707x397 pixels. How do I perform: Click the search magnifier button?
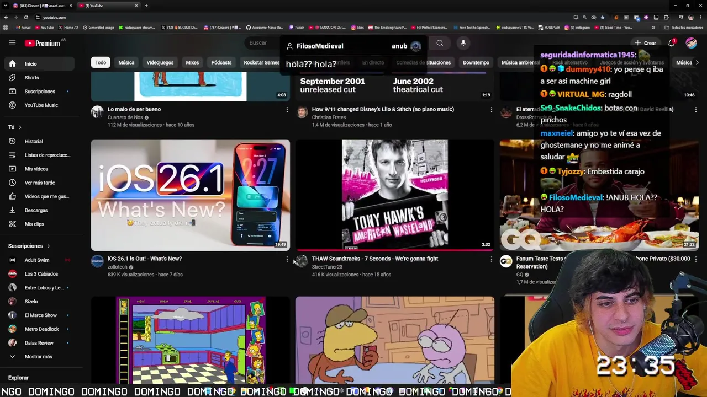pos(440,43)
